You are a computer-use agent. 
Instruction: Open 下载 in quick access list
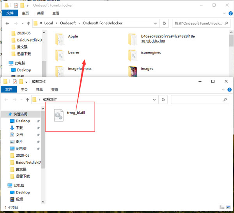click(19, 128)
